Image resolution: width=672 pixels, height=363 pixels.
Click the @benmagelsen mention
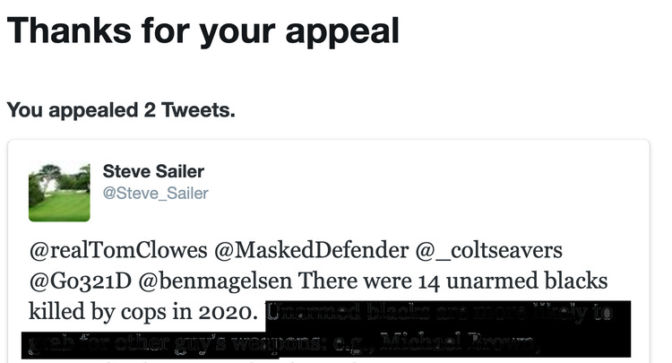(215, 281)
